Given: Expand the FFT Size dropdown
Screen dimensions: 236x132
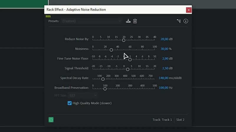Looking at the screenshot, I should (83, 95).
